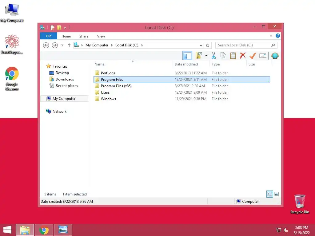Select Desktop under Favorites

point(62,73)
